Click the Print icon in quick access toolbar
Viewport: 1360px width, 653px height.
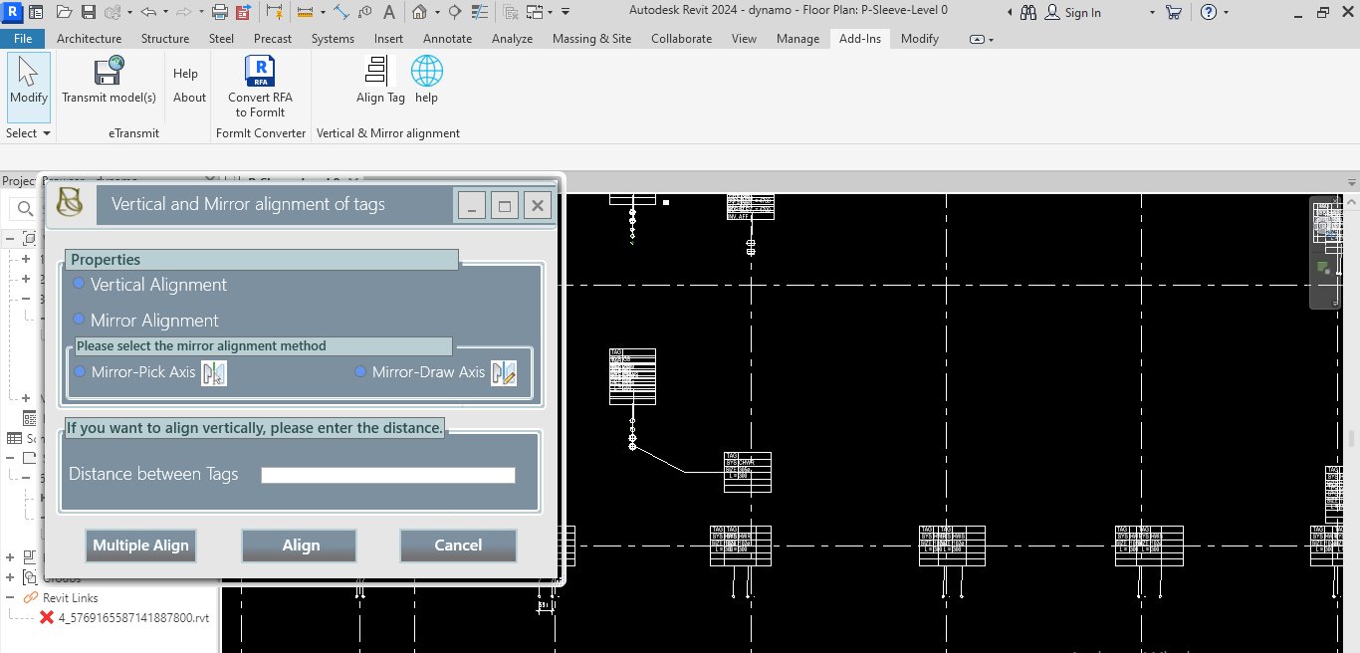pyautogui.click(x=220, y=13)
